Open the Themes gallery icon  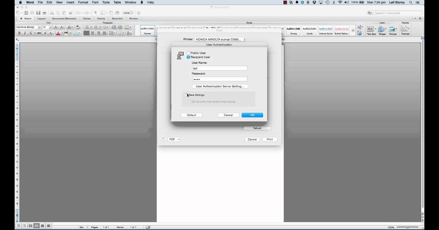[405, 30]
